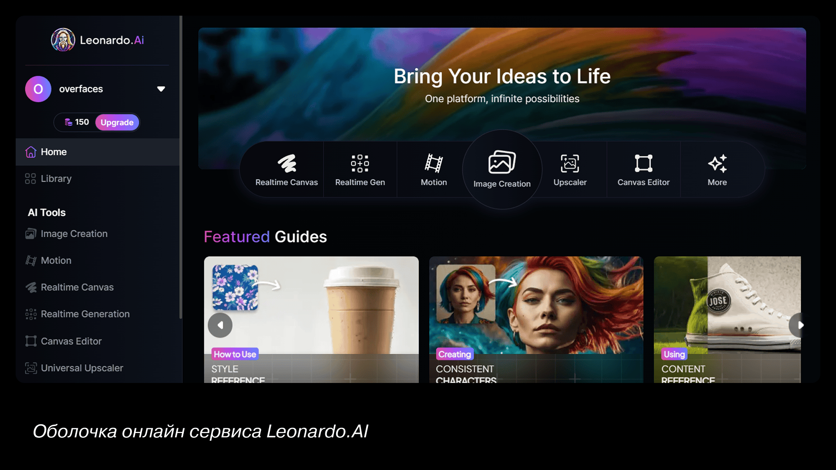Open Realtime Canvas from the hero toolbar

click(287, 170)
